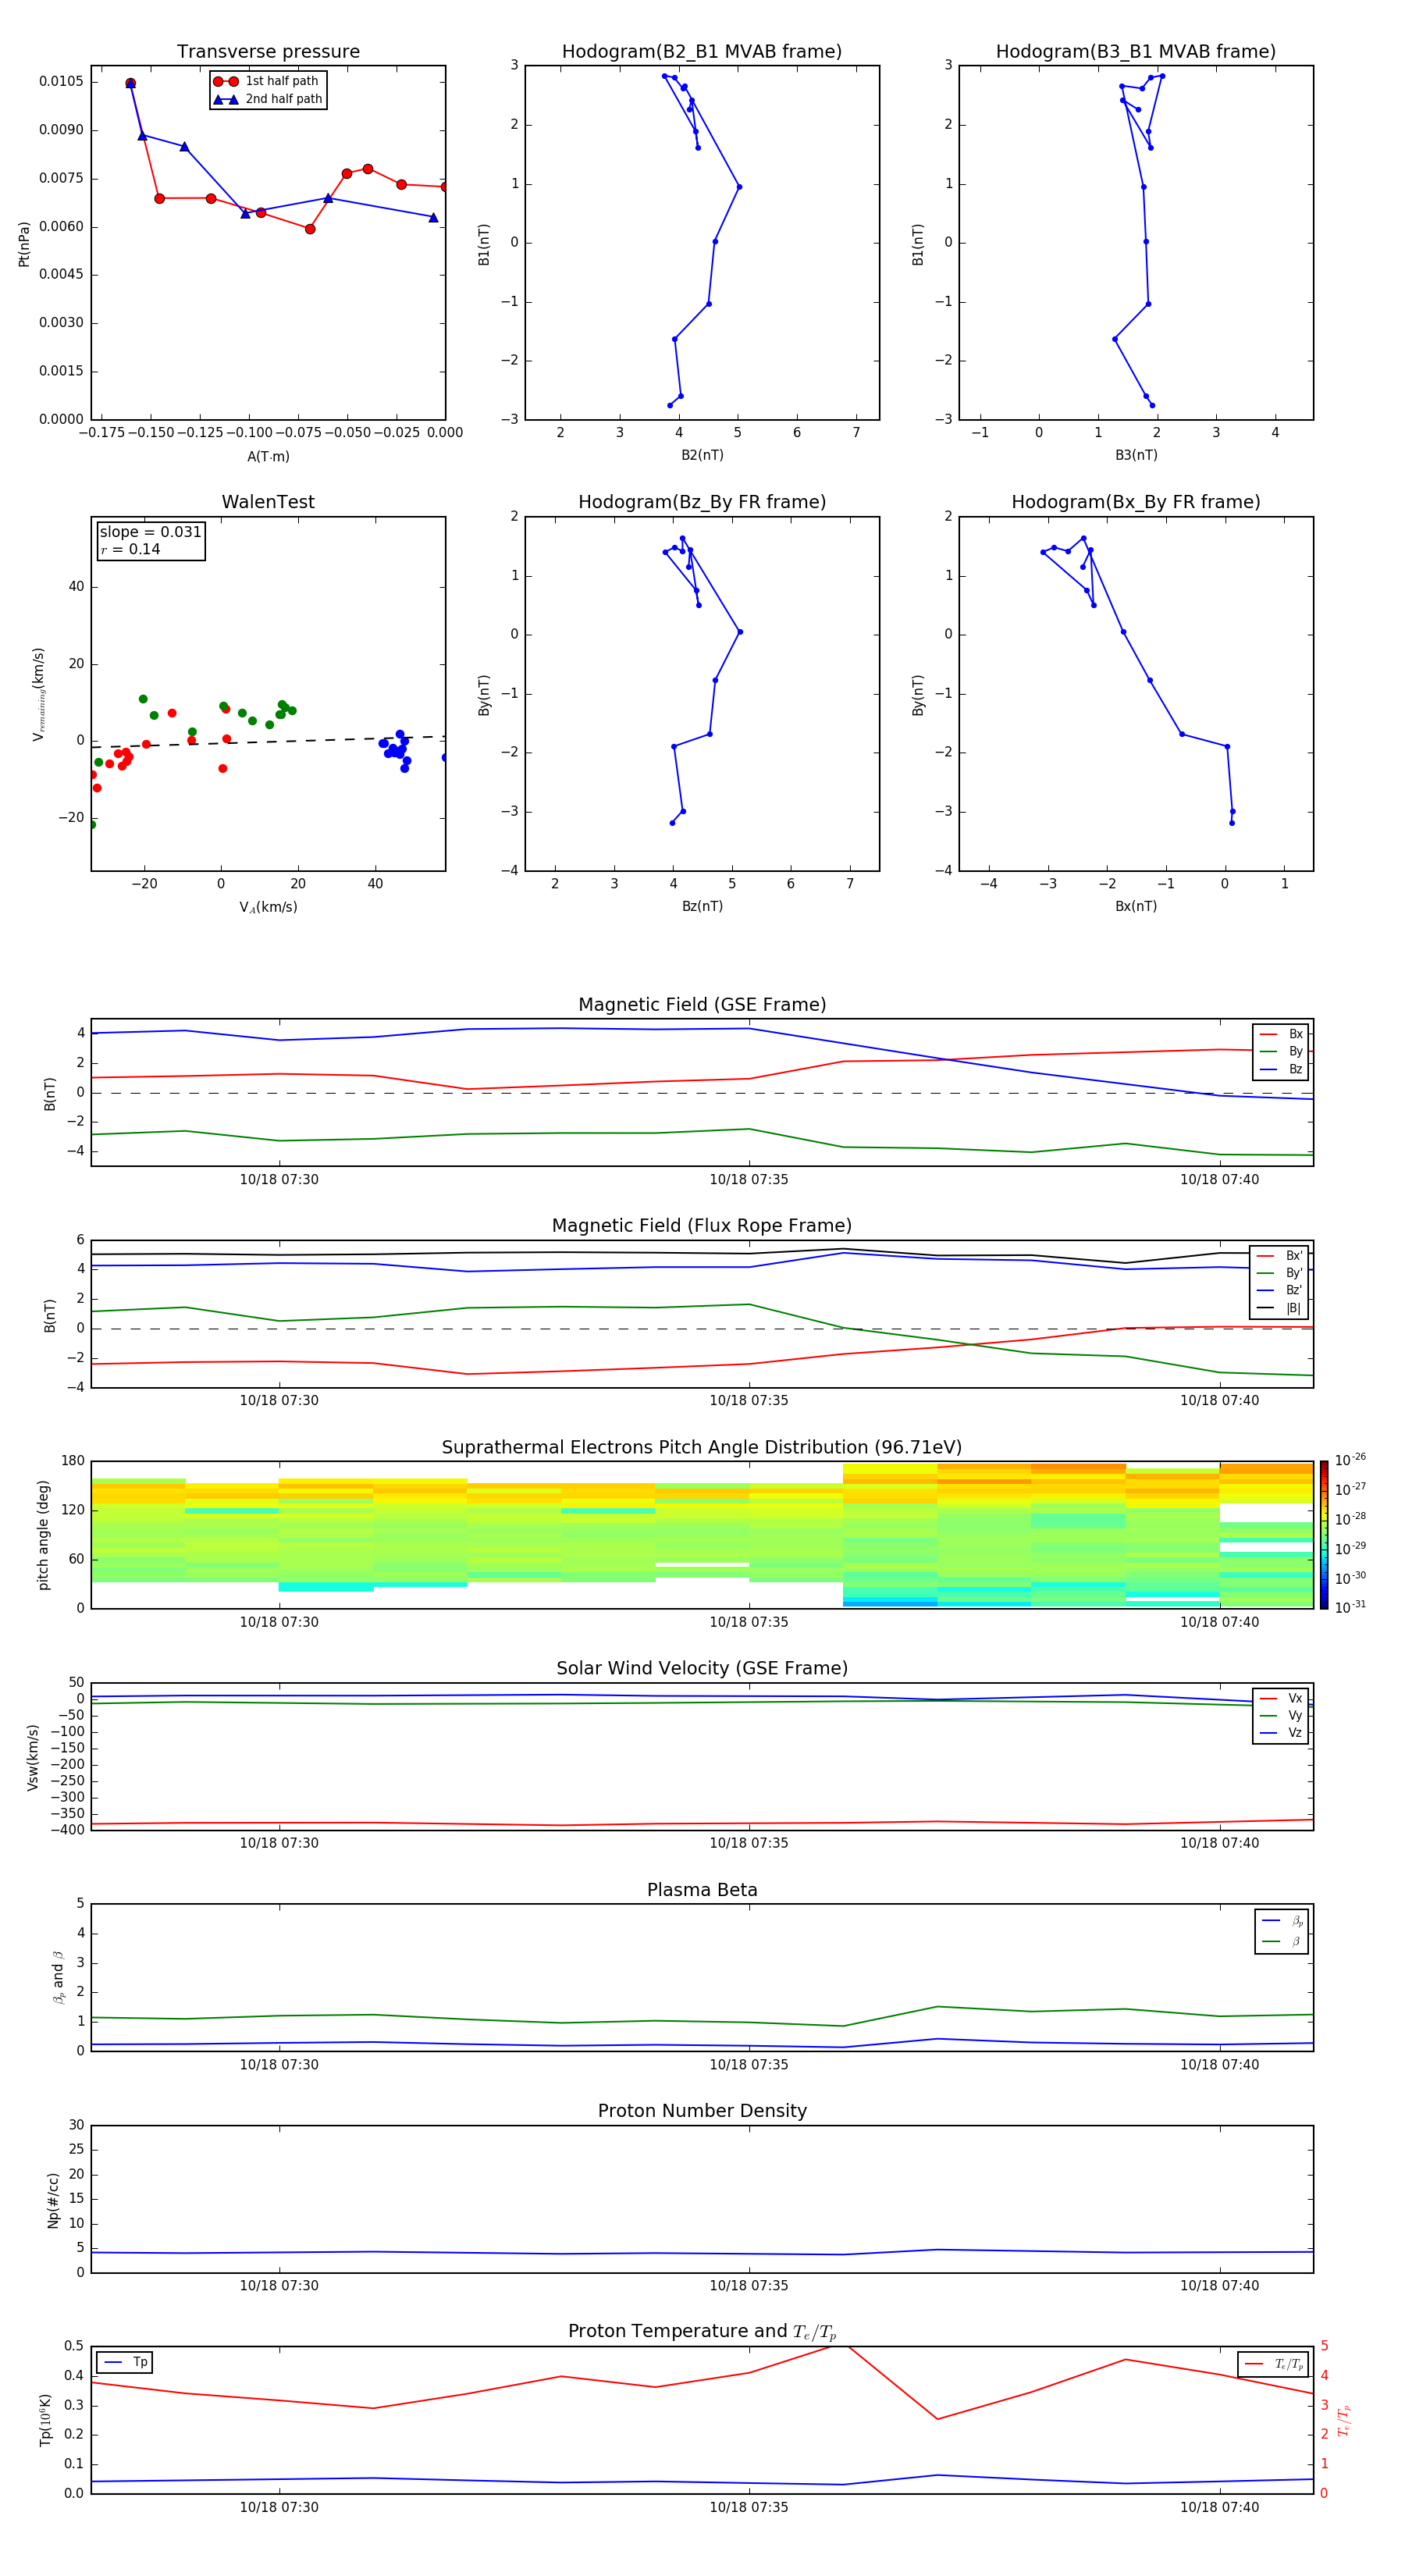Click the 10^-26 color bar label
This screenshot has height=2576, width=1405.
[x=1350, y=1459]
